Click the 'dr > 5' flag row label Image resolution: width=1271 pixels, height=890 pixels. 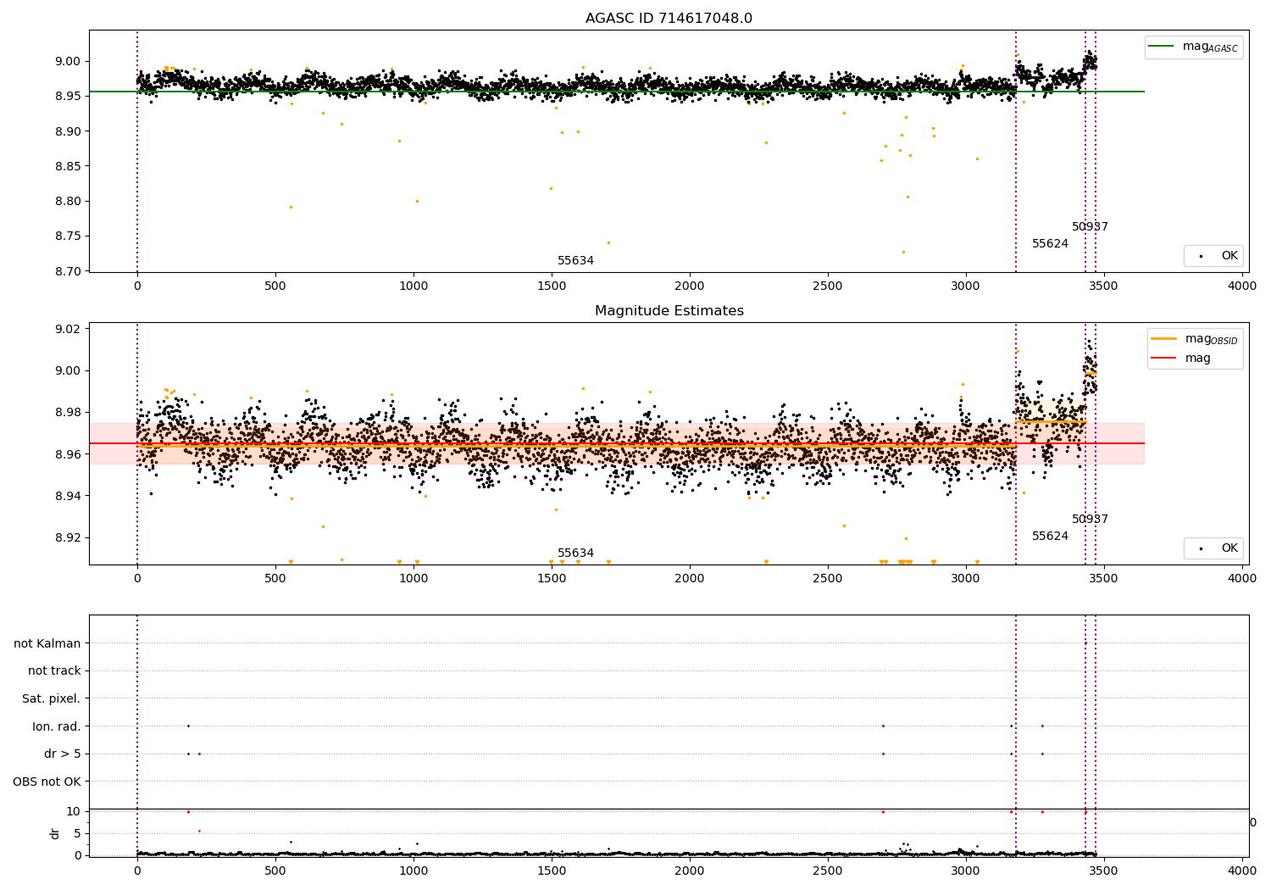click(63, 754)
